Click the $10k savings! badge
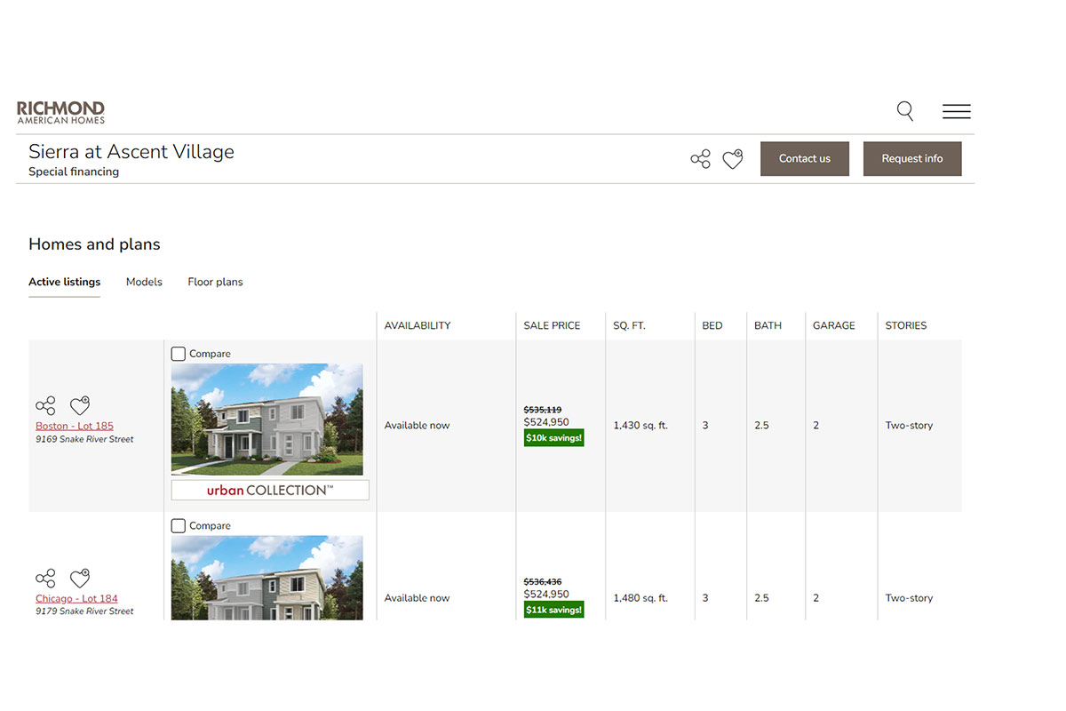 click(553, 437)
